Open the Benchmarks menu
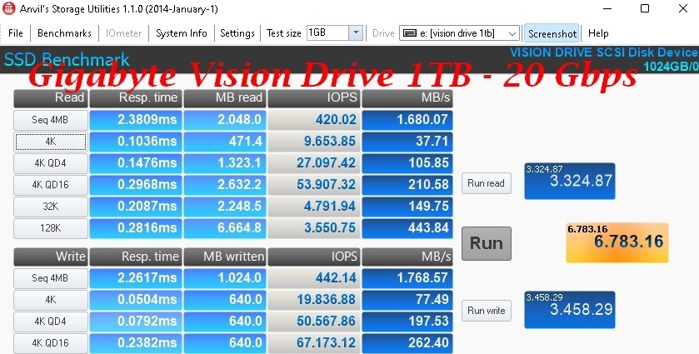This screenshot has height=354, width=699. [64, 33]
